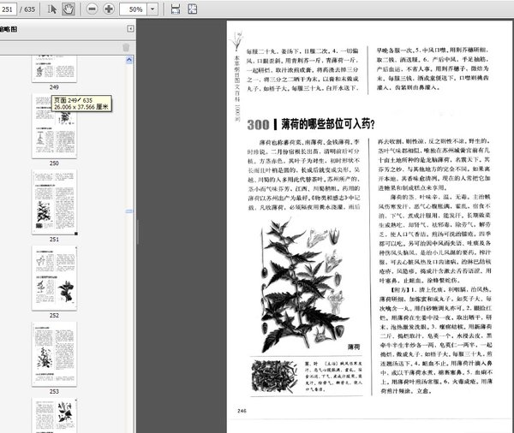Click the 50% zoom value field
Viewport: 514px width, 433px height.
click(134, 9)
